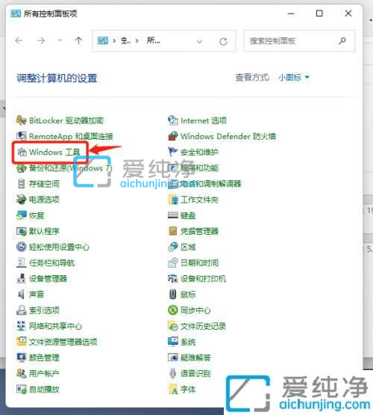Open the 鼠标 icon

[x=173, y=295]
